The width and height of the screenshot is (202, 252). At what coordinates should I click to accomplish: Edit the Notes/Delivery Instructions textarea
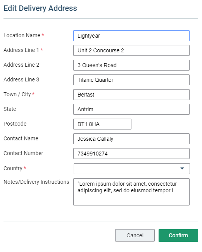(131, 192)
